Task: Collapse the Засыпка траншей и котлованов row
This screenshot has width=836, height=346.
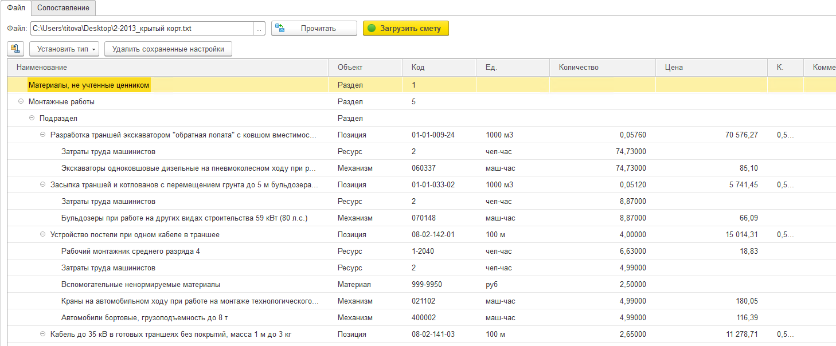Action: 42,184
